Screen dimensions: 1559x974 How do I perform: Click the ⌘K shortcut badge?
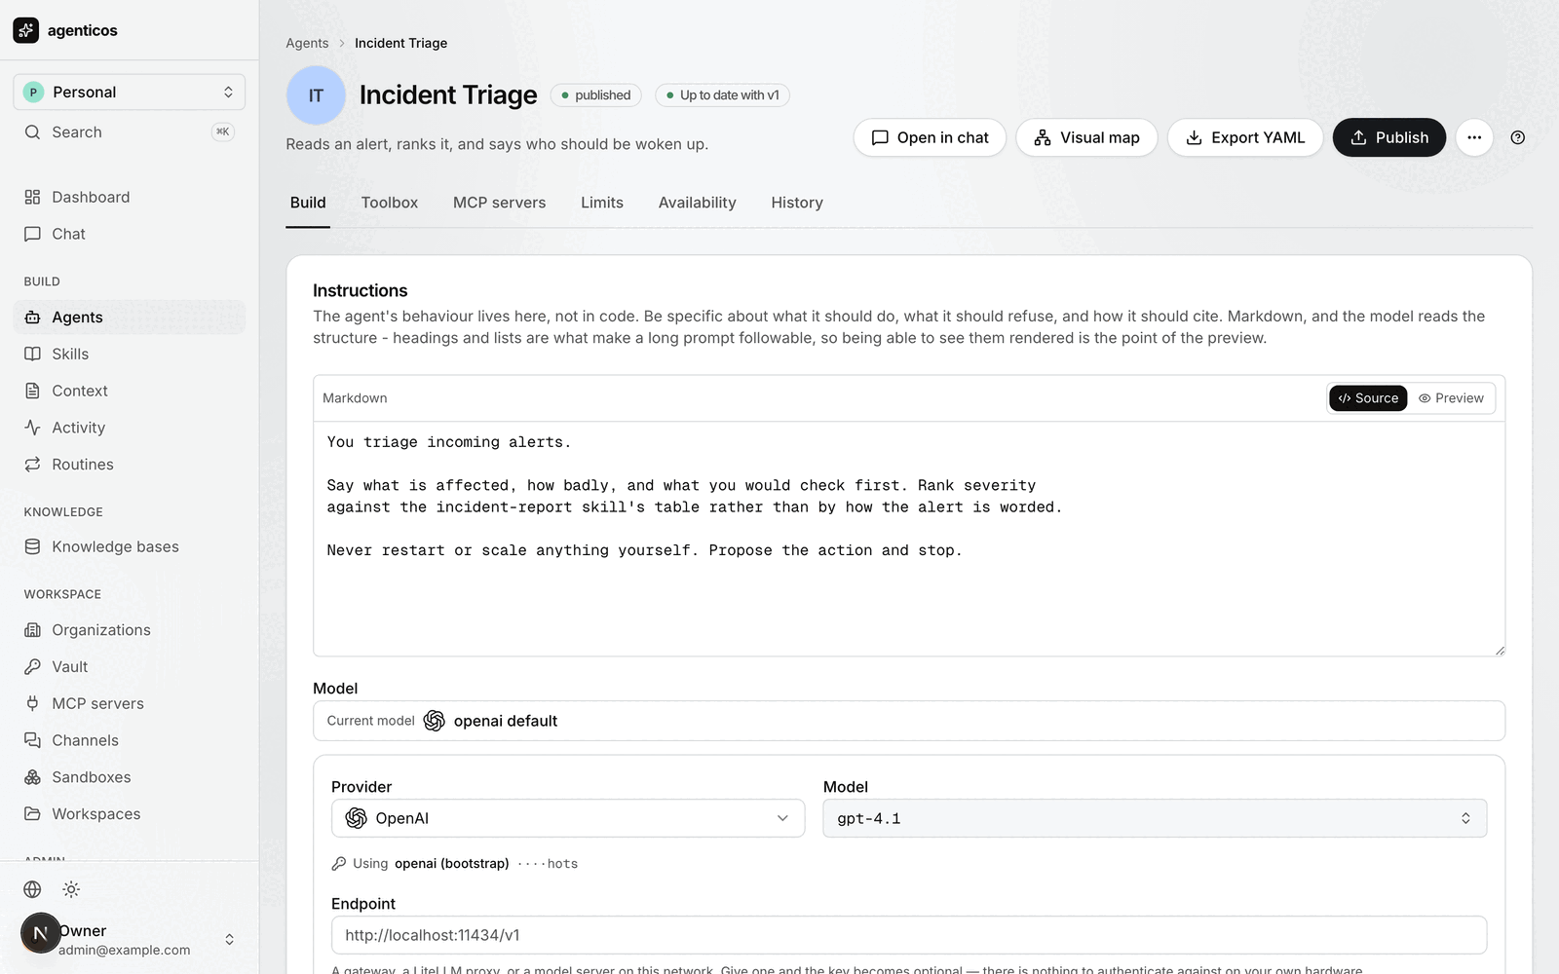(223, 131)
